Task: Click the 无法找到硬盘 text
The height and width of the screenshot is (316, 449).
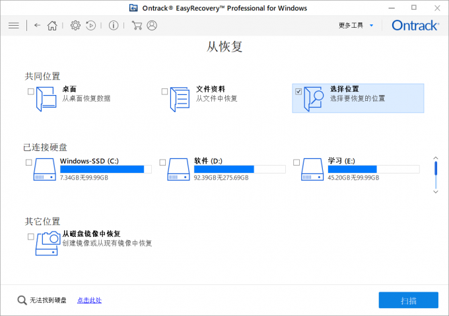Action: (48, 300)
